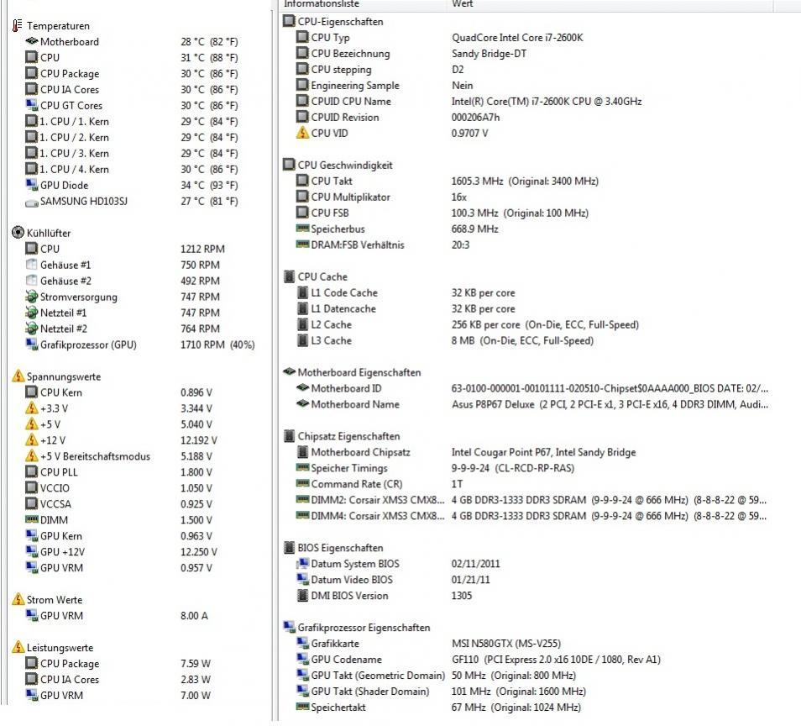Click the Strom Werte warning icon
801x726 pixels.
tap(18, 599)
